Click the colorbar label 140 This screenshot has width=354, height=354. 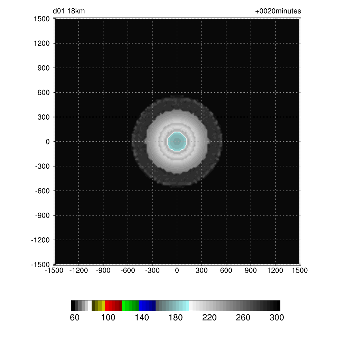[x=142, y=317]
